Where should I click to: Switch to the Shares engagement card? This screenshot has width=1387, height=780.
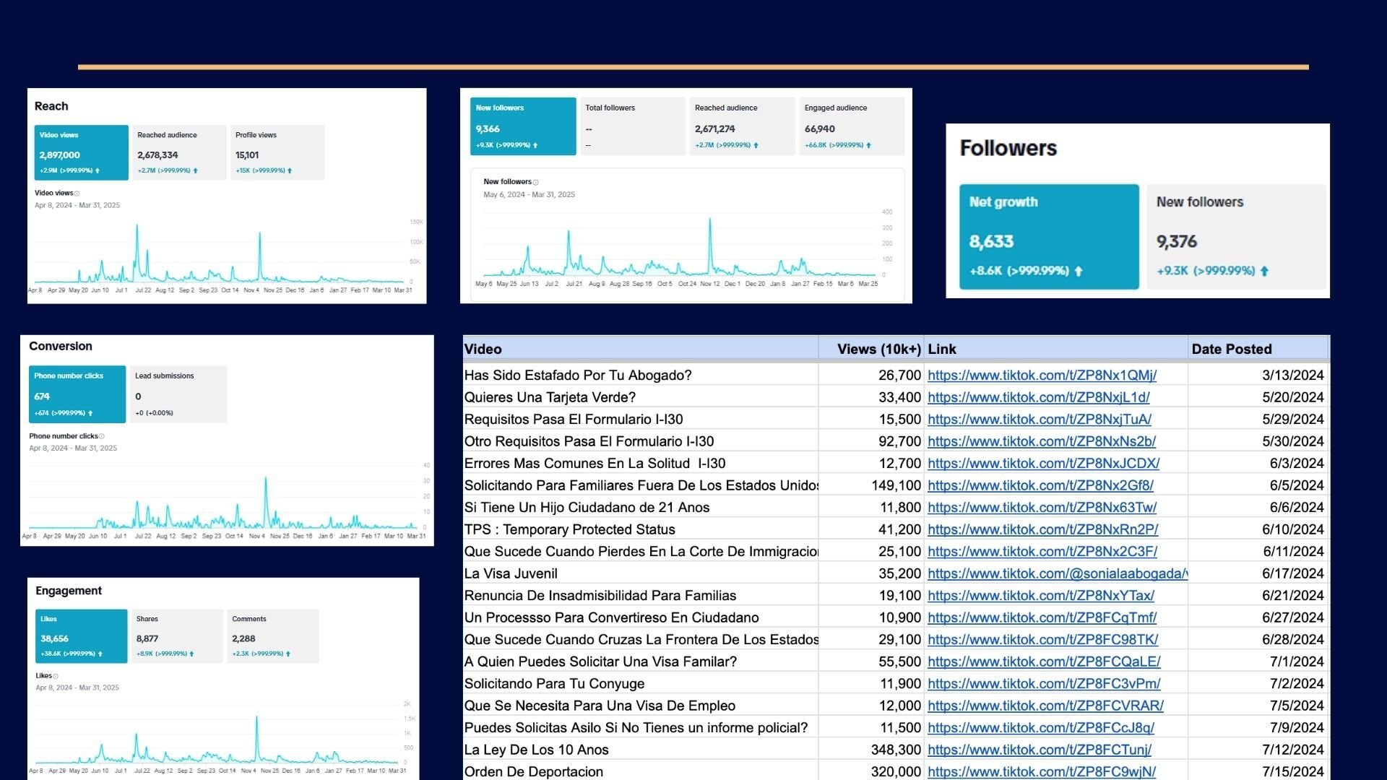(x=177, y=636)
